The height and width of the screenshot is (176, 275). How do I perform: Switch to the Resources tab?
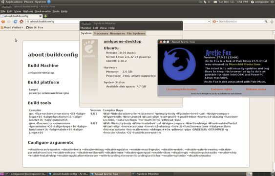tap(117, 33)
